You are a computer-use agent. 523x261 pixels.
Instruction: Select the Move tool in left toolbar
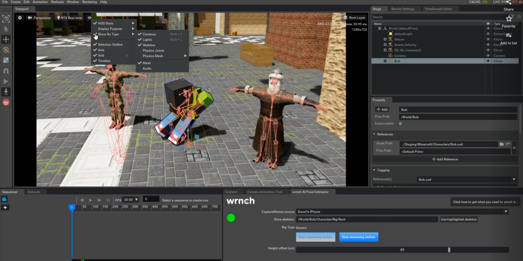point(6,39)
